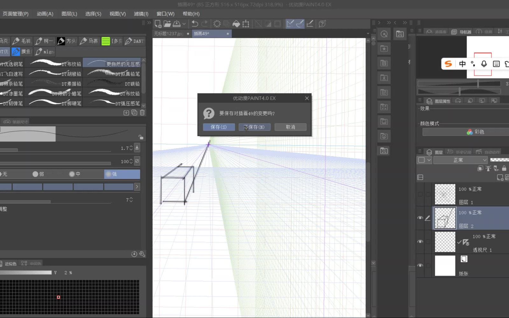The height and width of the screenshot is (318, 509).
Task: Open the 图层(L) menu
Action: point(69,14)
